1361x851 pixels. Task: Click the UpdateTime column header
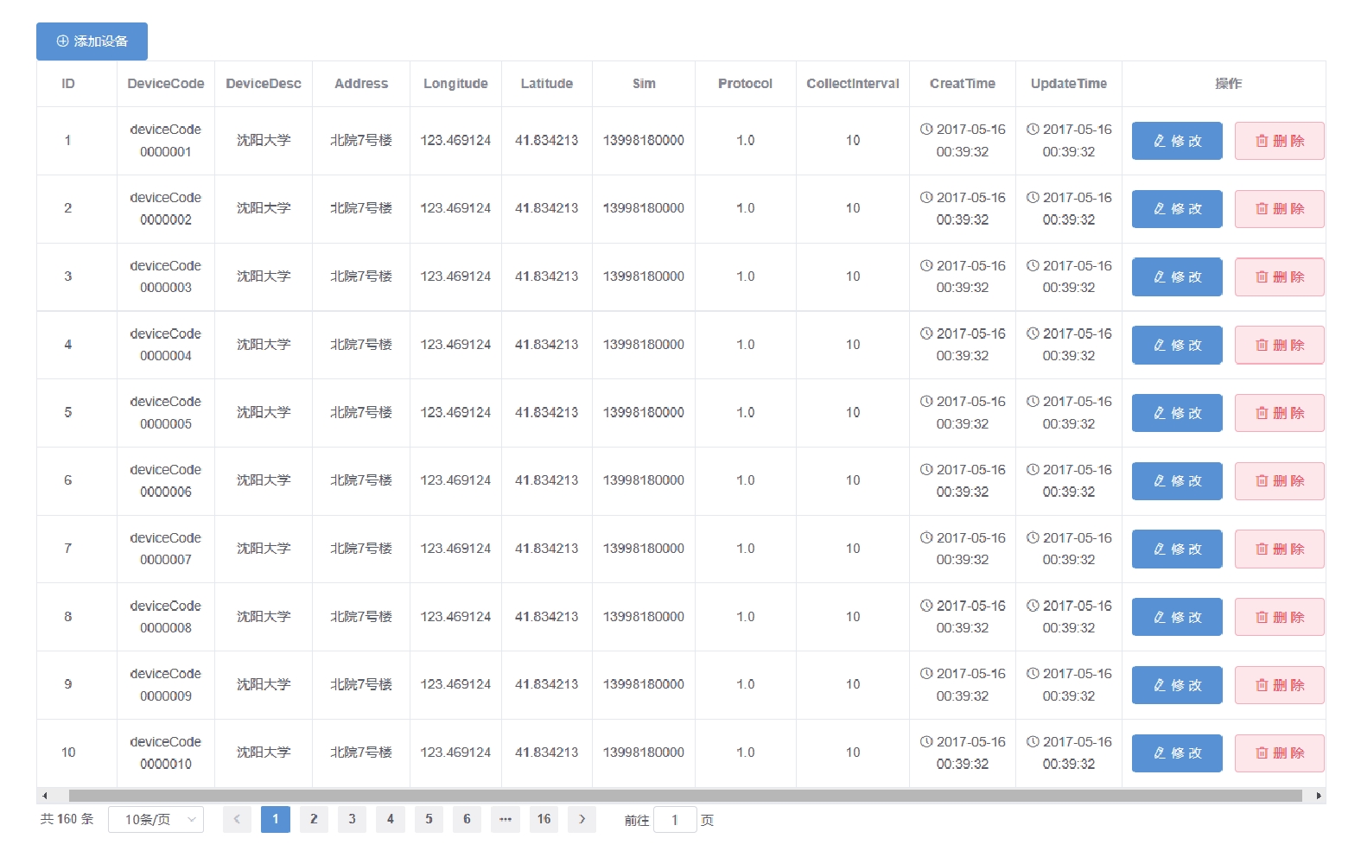point(1069,84)
